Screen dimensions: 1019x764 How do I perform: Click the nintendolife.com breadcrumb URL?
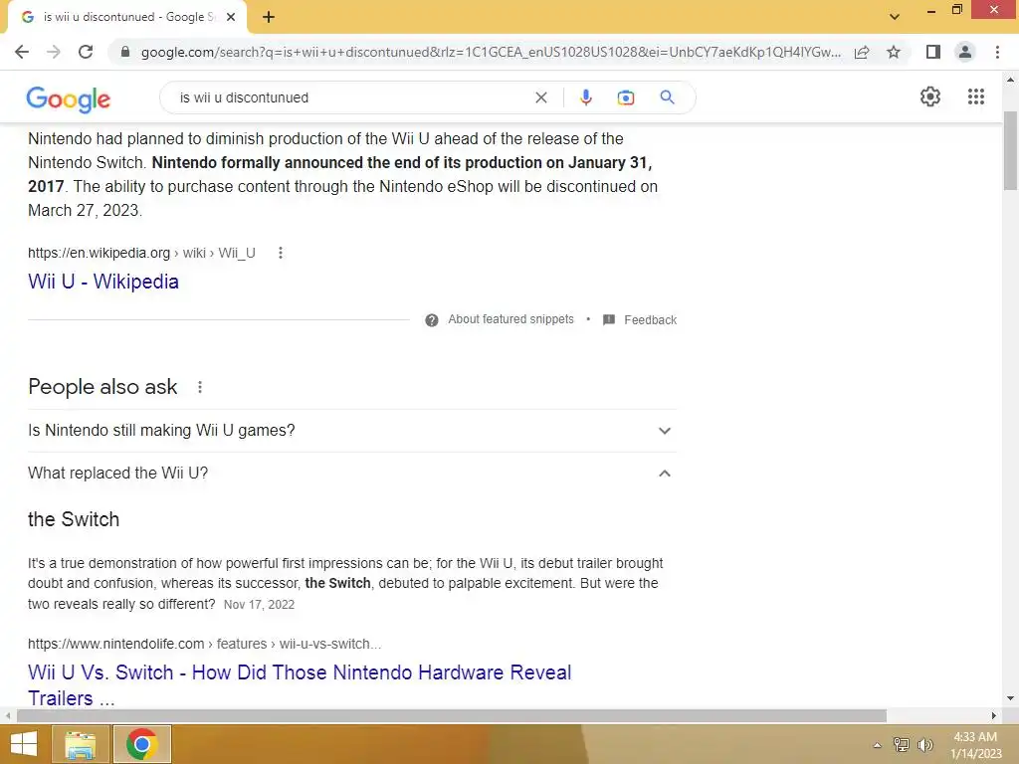(x=204, y=644)
